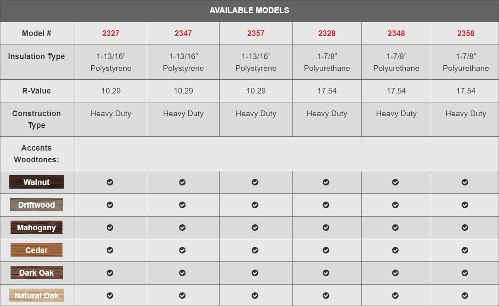
Task: Click the Walnut checkmark for model 2358
Action: 465,182
